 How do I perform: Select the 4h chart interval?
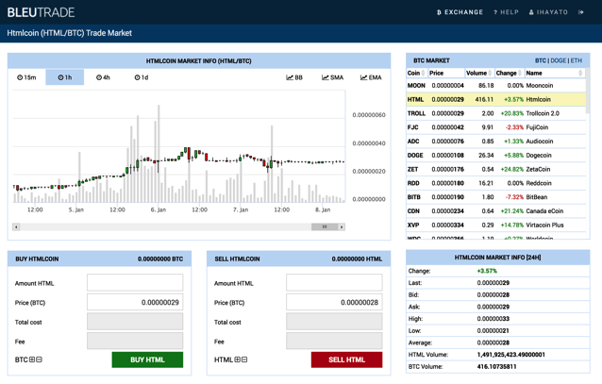pyautogui.click(x=103, y=77)
